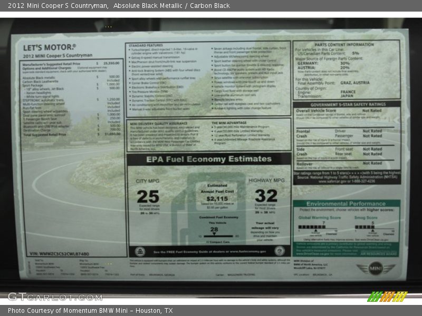The image size is (422, 316).
Task: Click 'MINI DELIVERY QUALITY ASSURANCE' heading
Action: (x=159, y=124)
